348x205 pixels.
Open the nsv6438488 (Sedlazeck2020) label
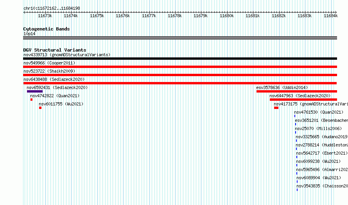click(x=54, y=79)
